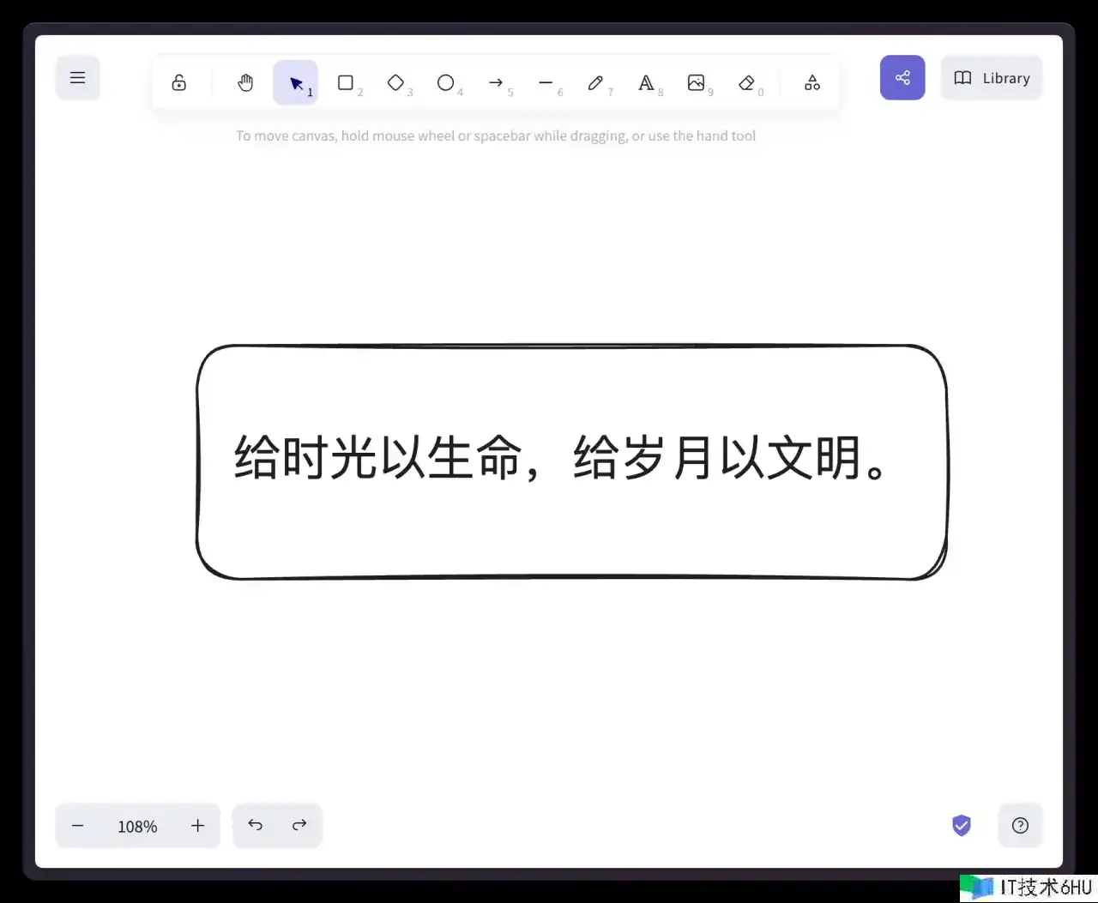Select the Eraser tool
This screenshot has height=903, width=1098.
tap(746, 82)
